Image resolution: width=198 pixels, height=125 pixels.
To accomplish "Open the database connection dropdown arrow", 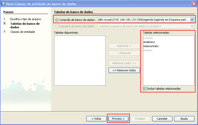I will pyautogui.click(x=192, y=20).
